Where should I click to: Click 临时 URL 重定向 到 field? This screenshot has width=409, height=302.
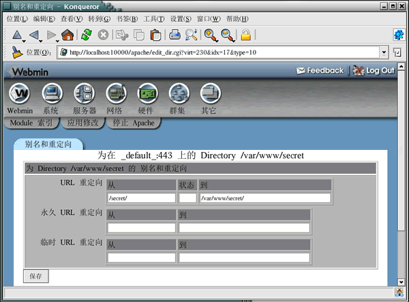245,258
